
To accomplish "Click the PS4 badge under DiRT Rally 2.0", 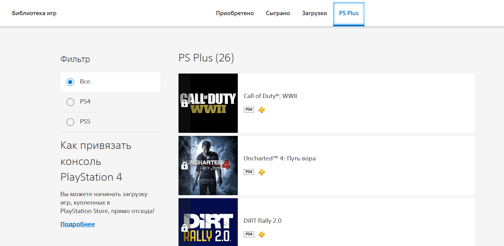I will tap(249, 234).
